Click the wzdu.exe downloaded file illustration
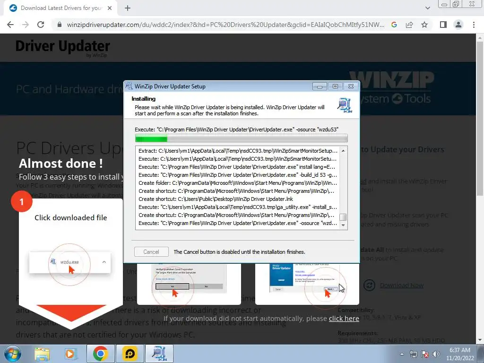 (x=69, y=262)
